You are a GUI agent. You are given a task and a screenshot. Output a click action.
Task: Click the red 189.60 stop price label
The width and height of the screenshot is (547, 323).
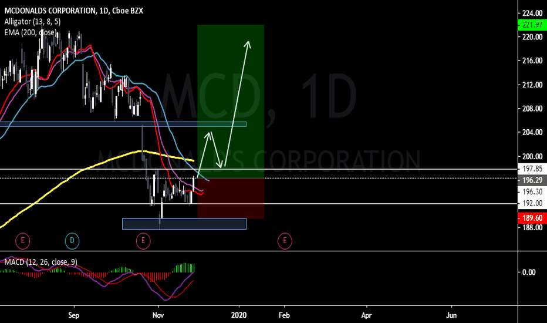point(532,218)
